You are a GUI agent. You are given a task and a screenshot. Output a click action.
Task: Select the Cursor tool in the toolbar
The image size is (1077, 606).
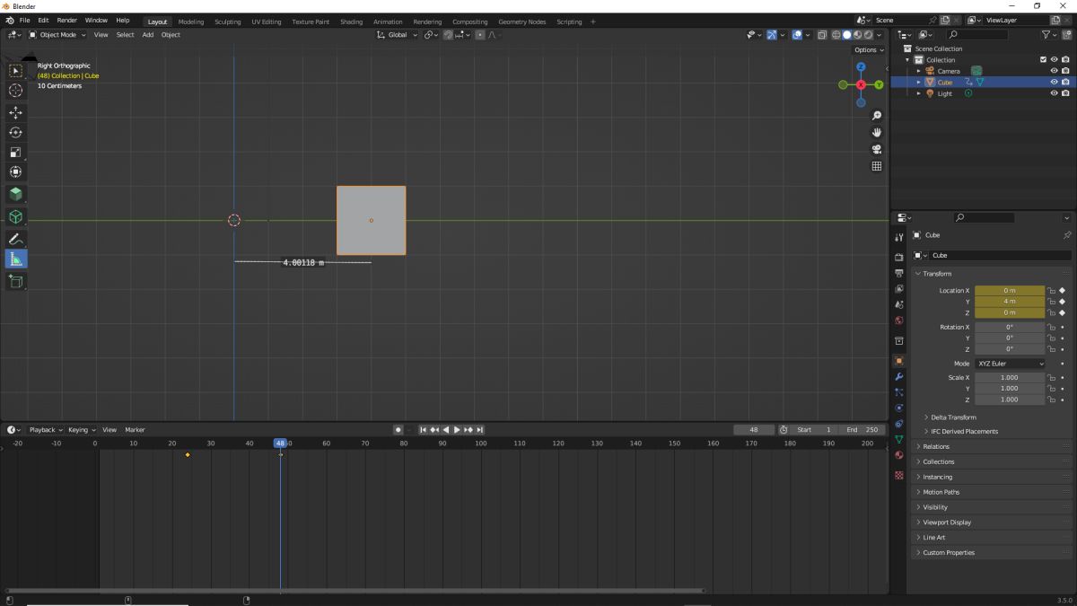[15, 91]
